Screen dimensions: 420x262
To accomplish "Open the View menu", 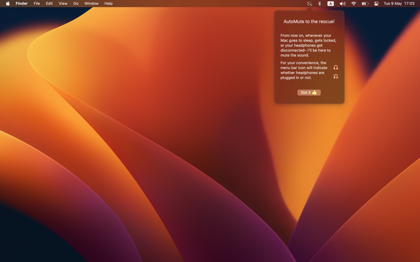I will coord(63,4).
